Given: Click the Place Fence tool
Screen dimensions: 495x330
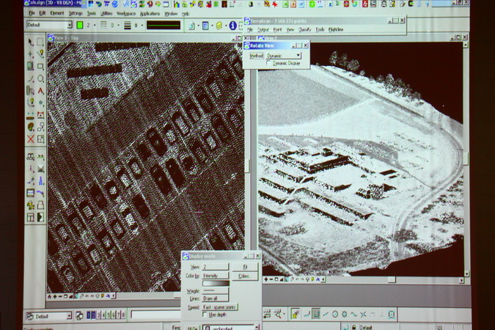Looking at the screenshot, I should coord(40,42).
